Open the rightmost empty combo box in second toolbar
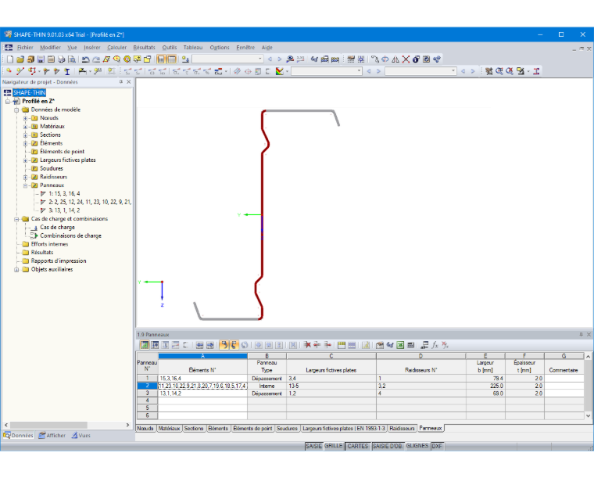Viewport: 594px width, 478px height. (x=453, y=71)
